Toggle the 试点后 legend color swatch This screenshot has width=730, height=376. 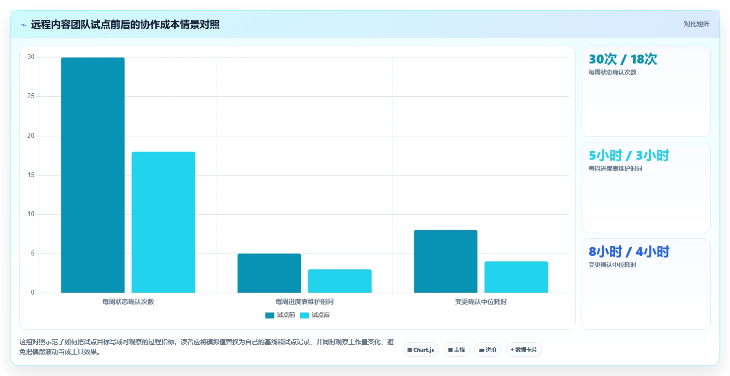click(x=304, y=315)
